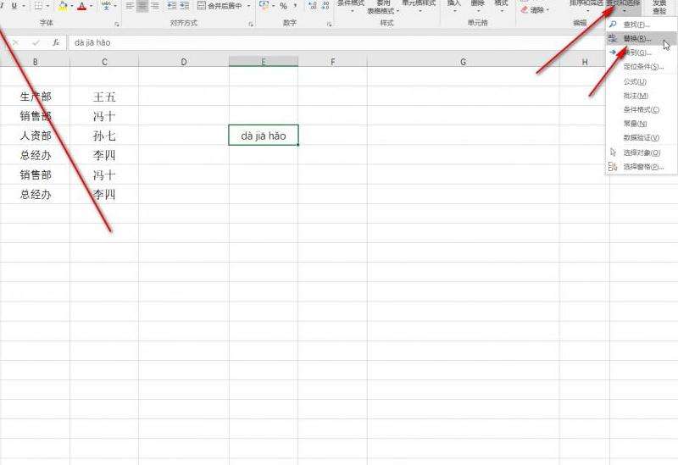
Task: Click the percent style icon
Action: [283, 6]
